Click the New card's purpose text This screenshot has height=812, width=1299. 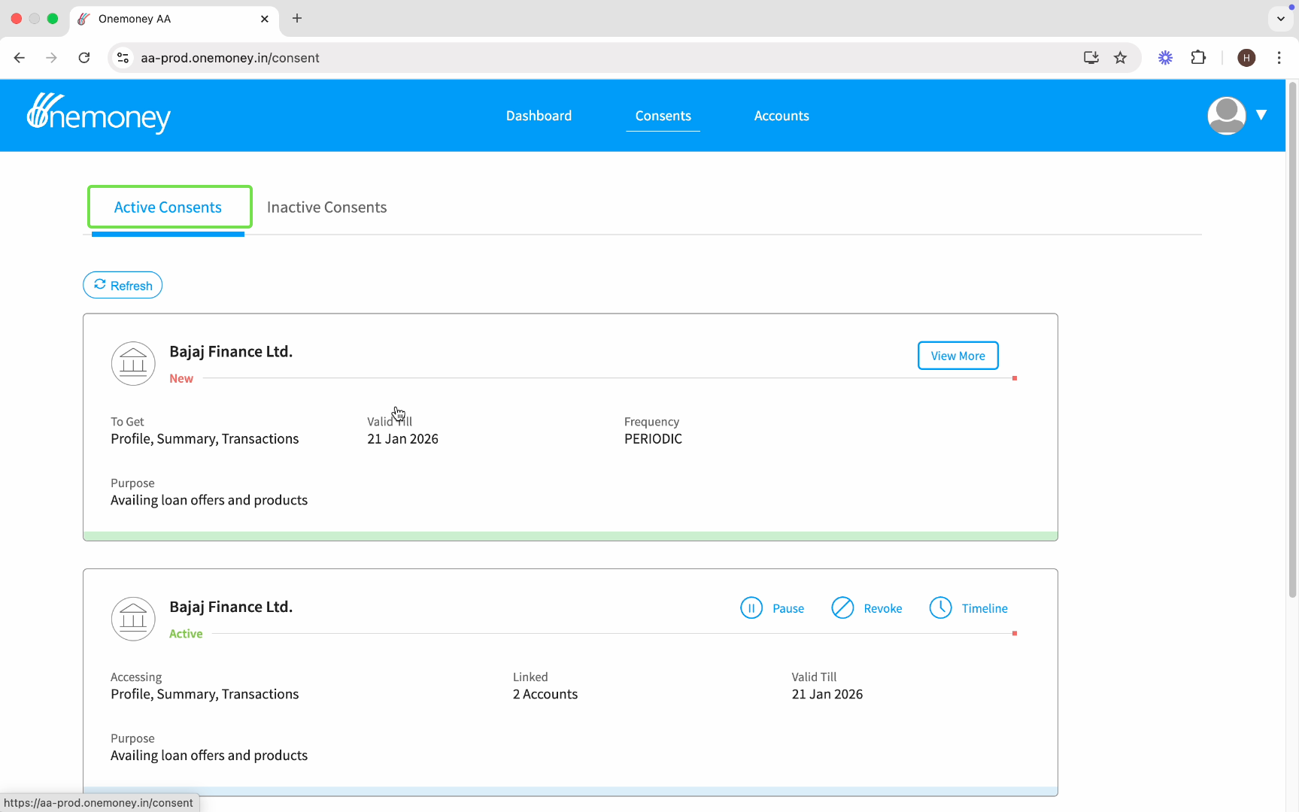tap(209, 500)
